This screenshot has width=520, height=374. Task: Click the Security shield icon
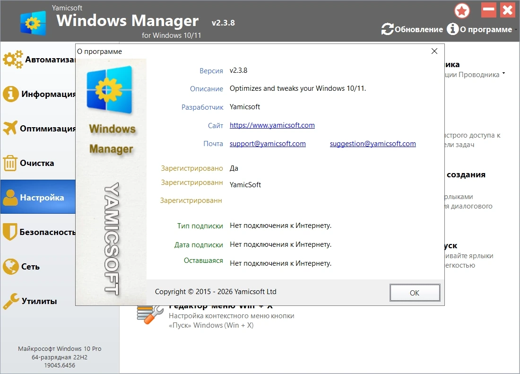[x=9, y=232]
